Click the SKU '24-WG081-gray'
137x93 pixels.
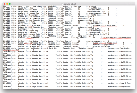(9, 52)
